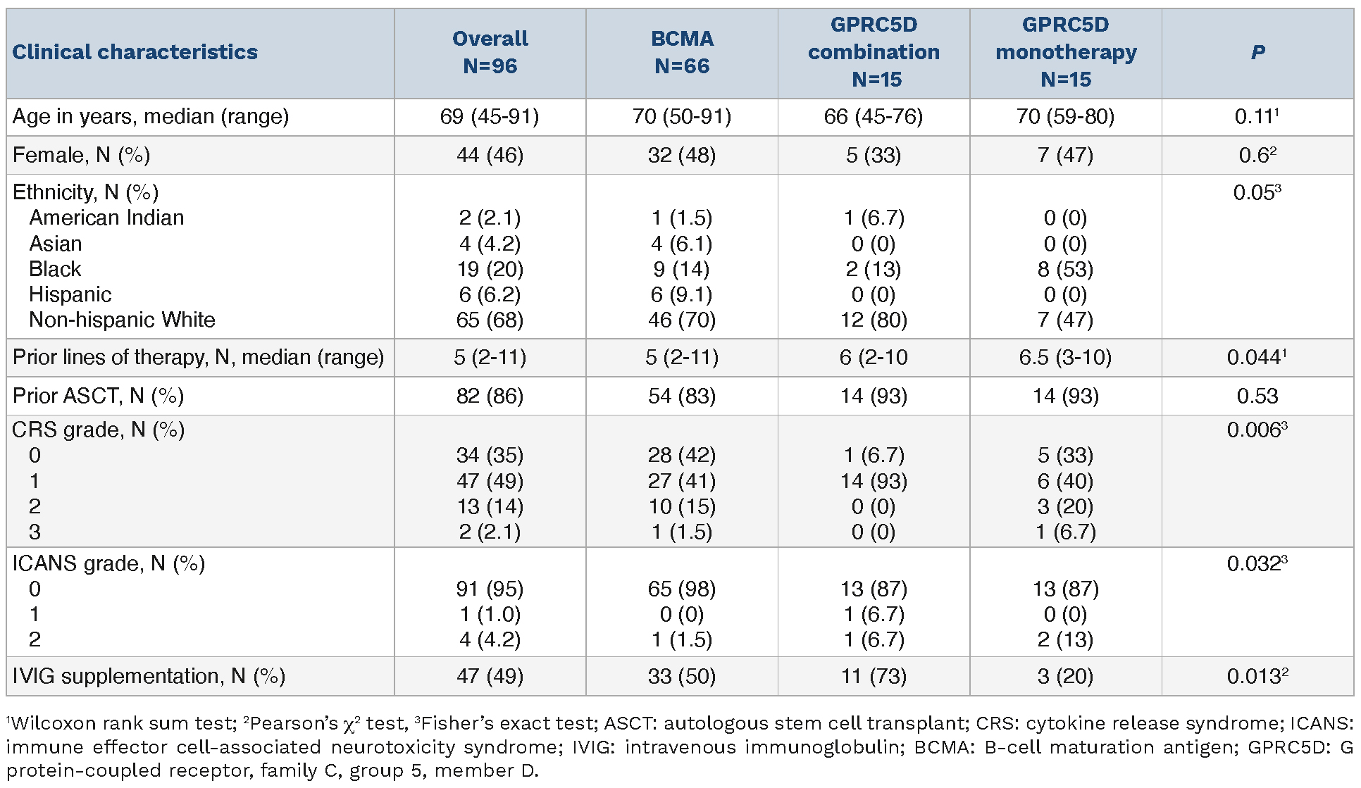Image resolution: width=1361 pixels, height=788 pixels.
Task: Click the Clinical characteristics column header
Action: click(x=135, y=52)
